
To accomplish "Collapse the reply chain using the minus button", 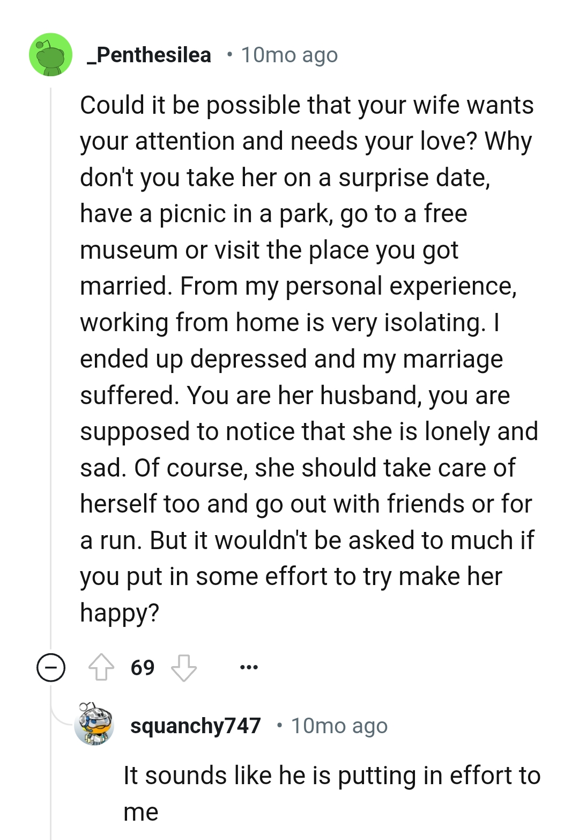I will click(x=50, y=668).
